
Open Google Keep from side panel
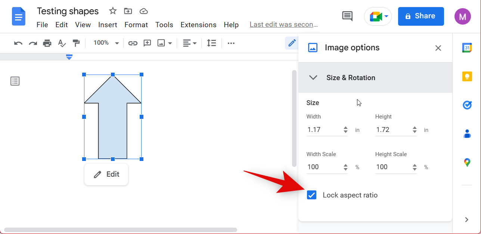tap(467, 76)
